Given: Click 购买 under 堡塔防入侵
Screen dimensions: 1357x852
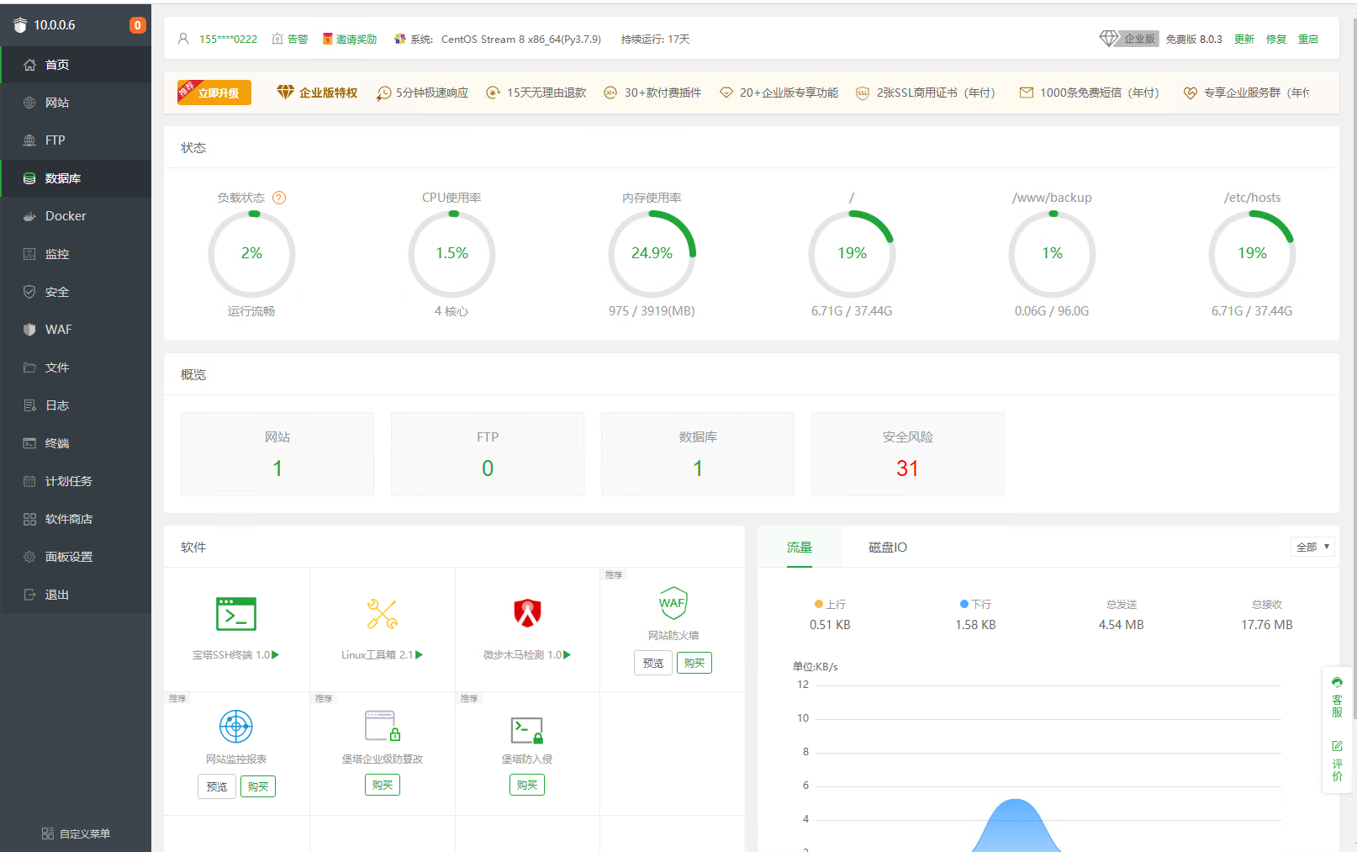Looking at the screenshot, I should [527, 785].
